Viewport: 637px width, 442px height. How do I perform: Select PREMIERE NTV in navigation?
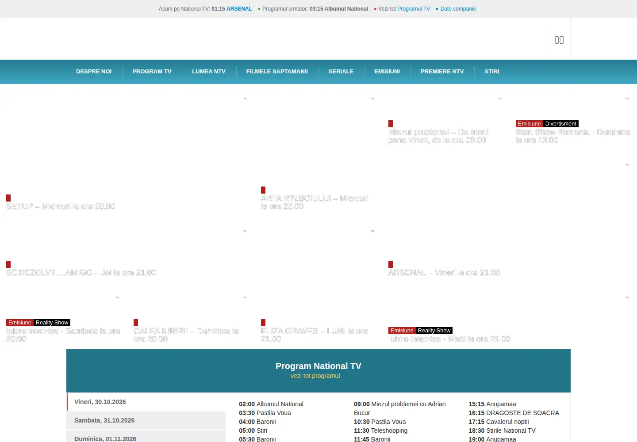442,71
